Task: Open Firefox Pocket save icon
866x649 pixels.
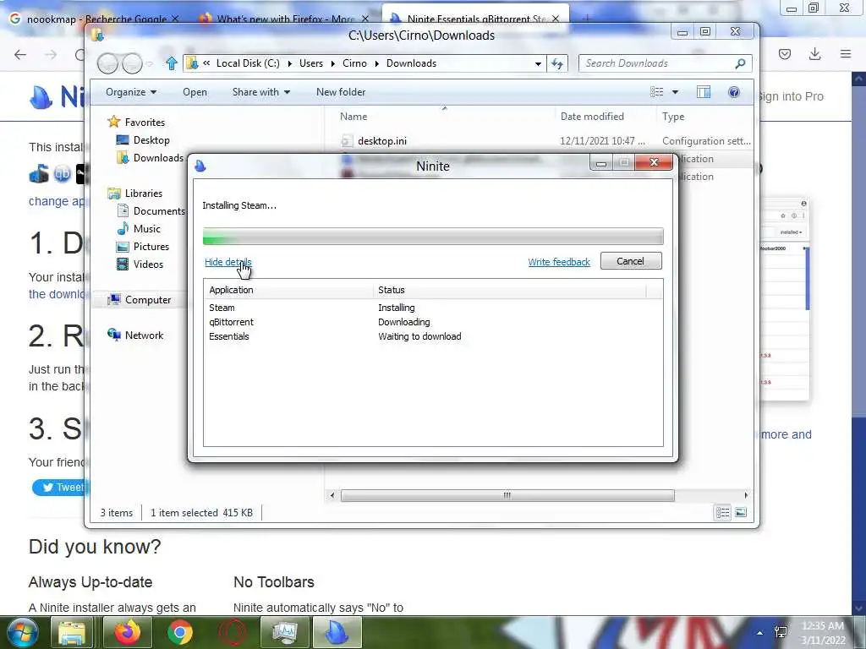Action: click(785, 54)
